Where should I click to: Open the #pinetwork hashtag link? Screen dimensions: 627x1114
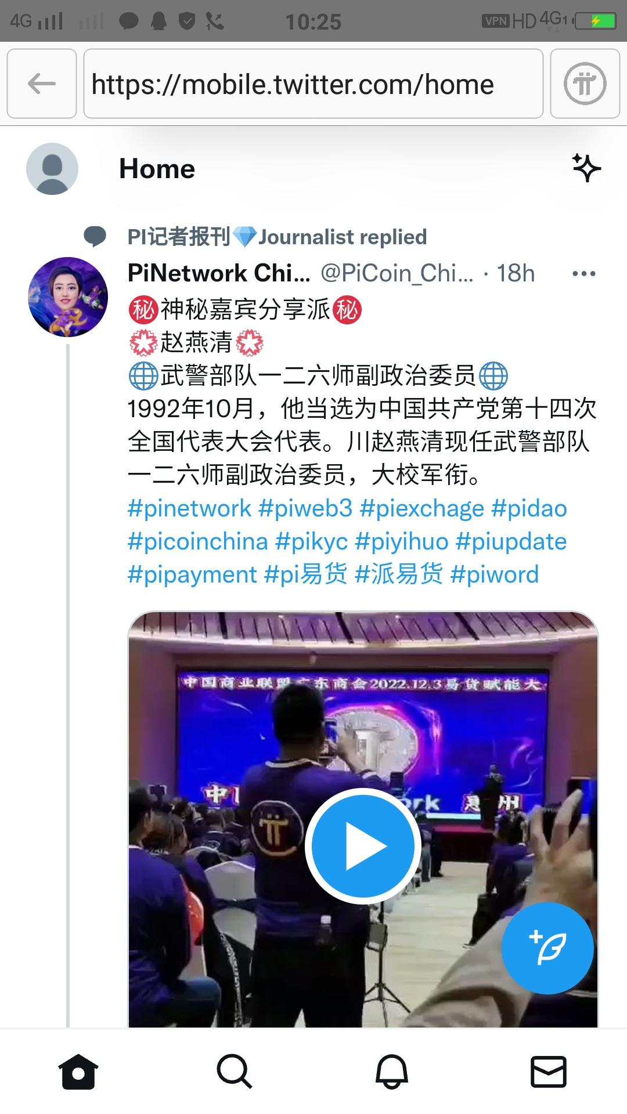189,508
